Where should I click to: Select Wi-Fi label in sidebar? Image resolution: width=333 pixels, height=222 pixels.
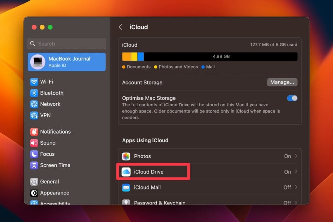(47, 82)
